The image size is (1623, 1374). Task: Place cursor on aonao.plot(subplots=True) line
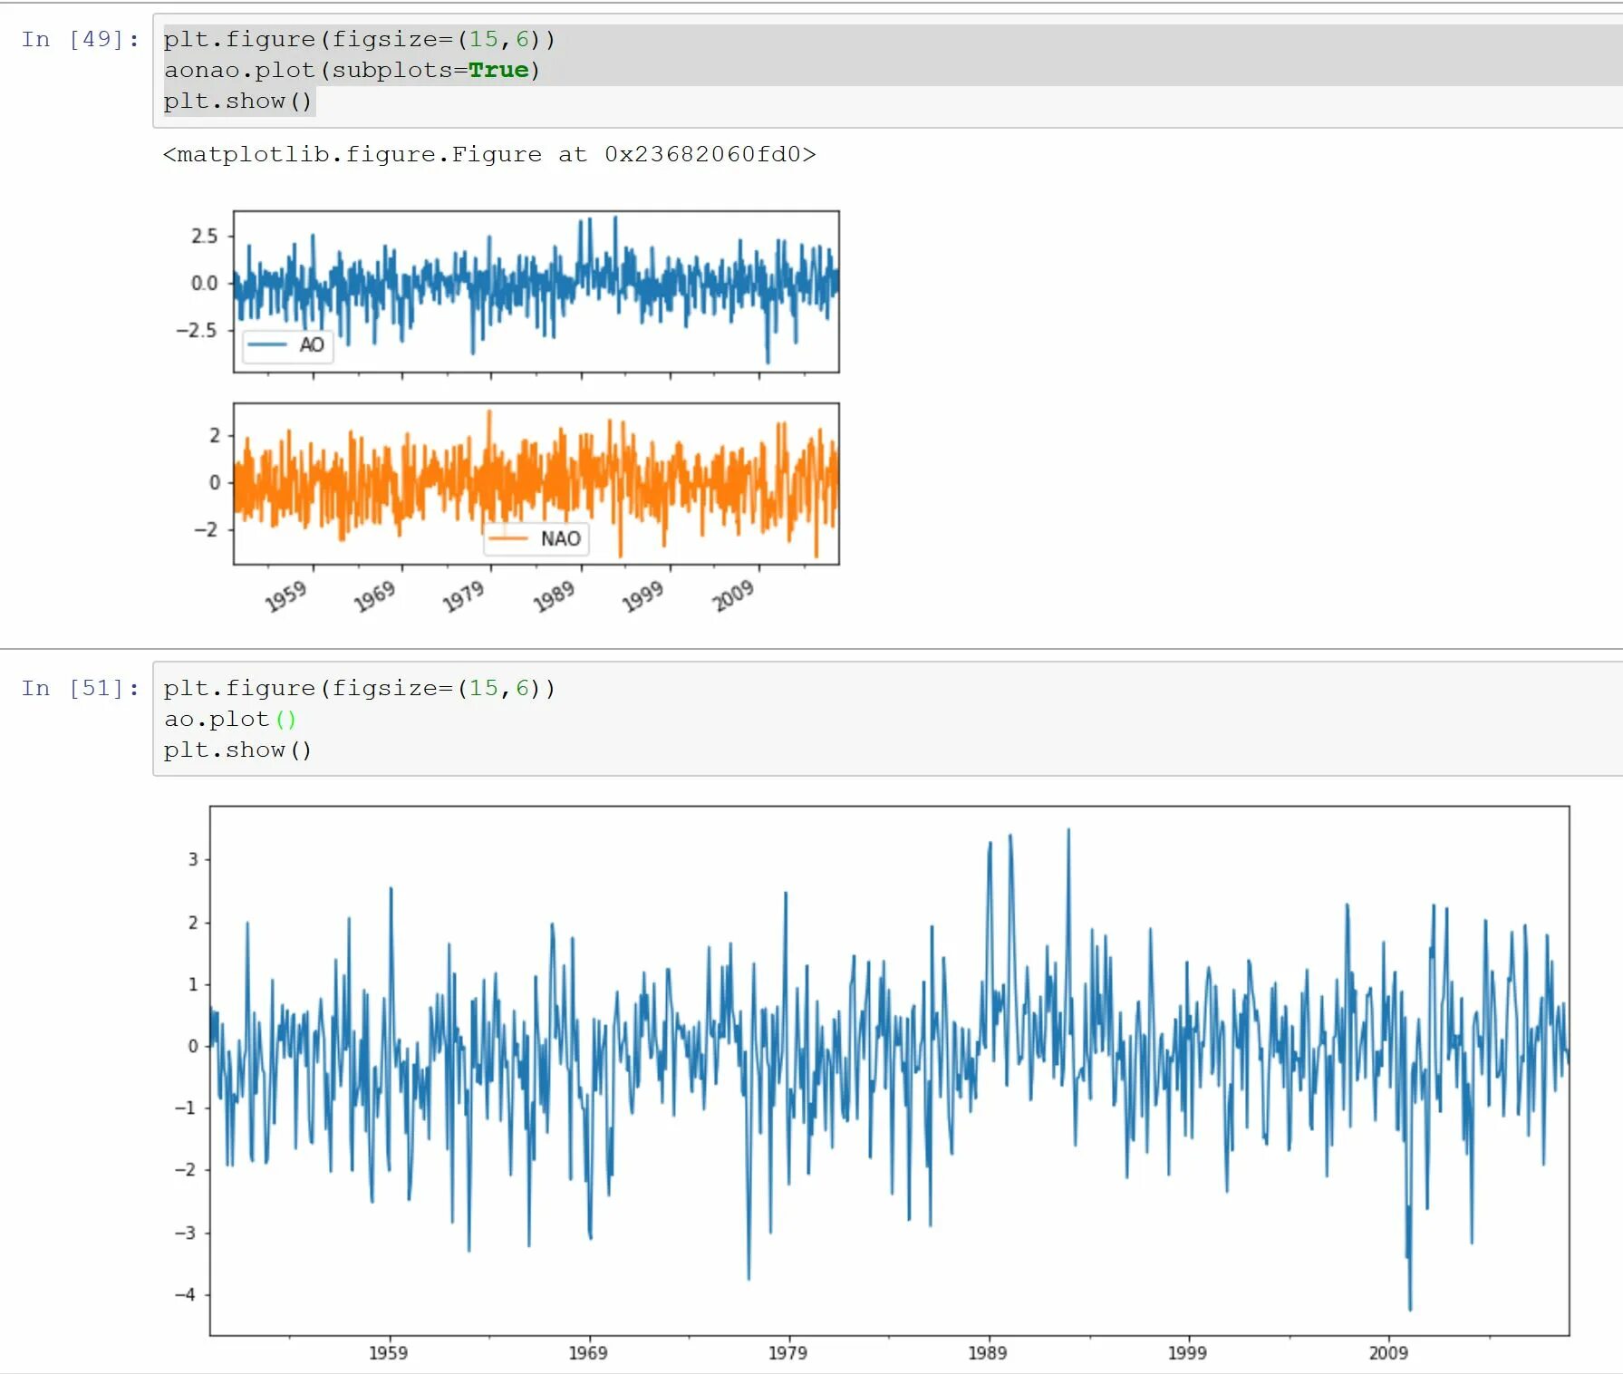352,70
